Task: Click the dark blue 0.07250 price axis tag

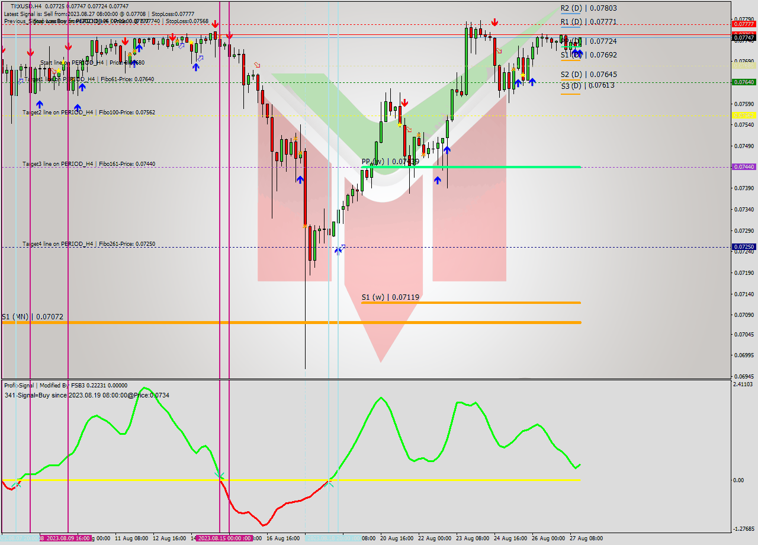Action: [x=744, y=246]
